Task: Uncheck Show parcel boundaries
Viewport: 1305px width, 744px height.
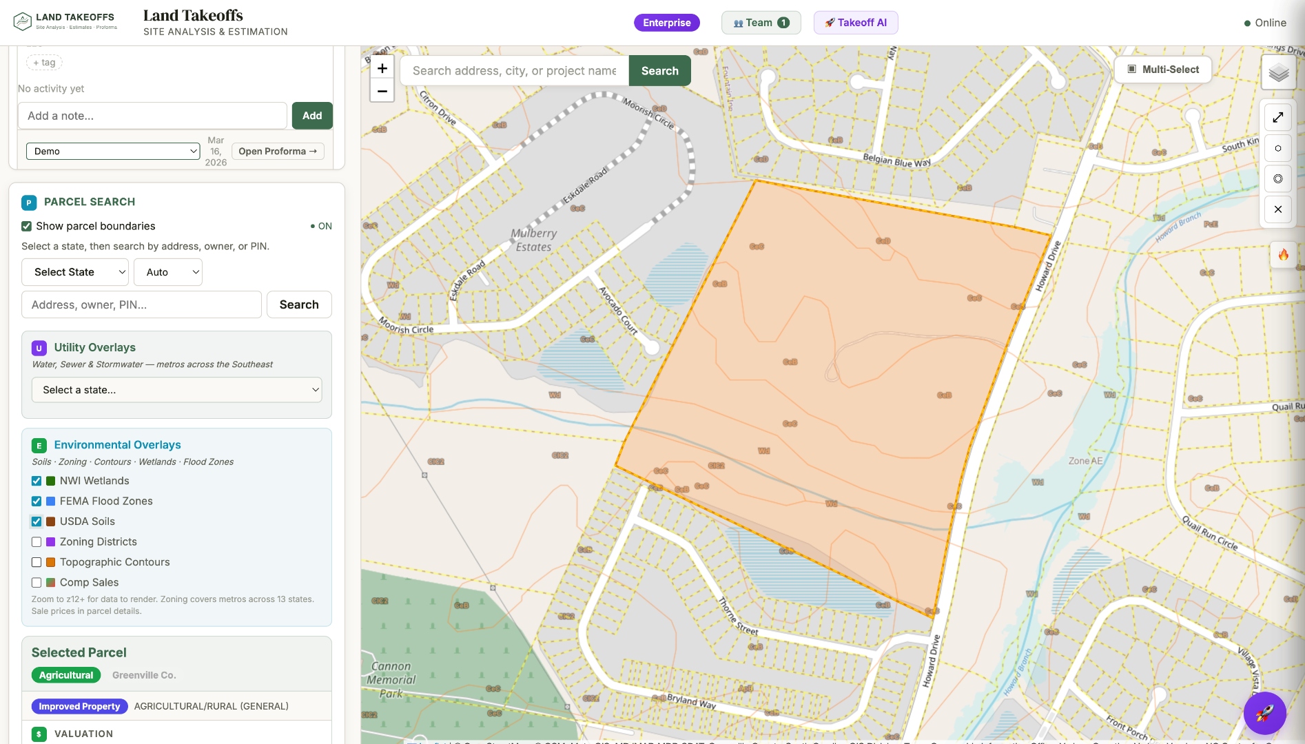Action: pyautogui.click(x=26, y=226)
